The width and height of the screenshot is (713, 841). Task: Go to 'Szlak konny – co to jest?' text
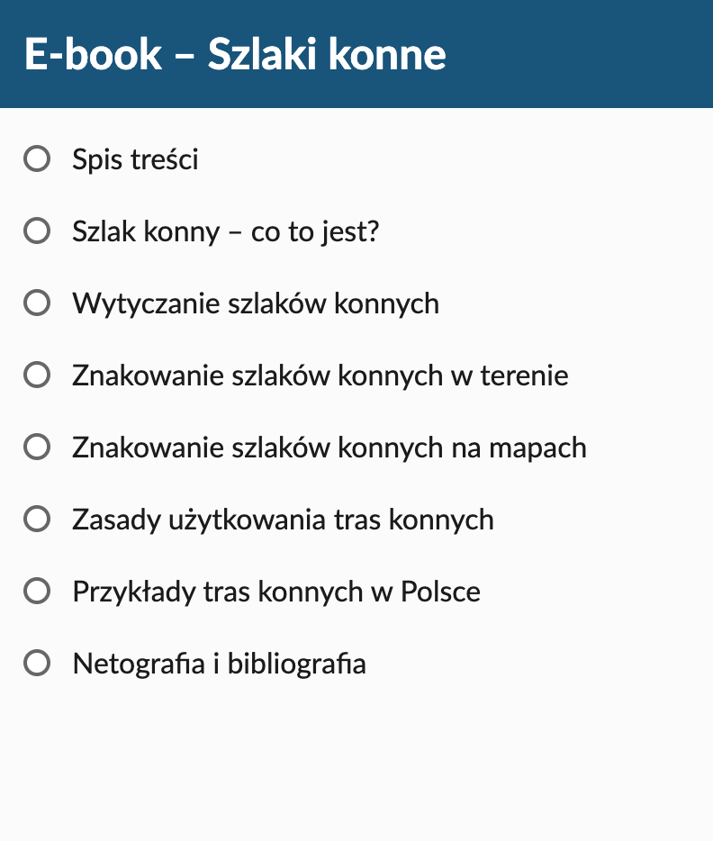[x=226, y=231]
